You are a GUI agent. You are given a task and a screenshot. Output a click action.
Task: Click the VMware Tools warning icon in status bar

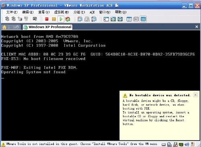(3, 145)
